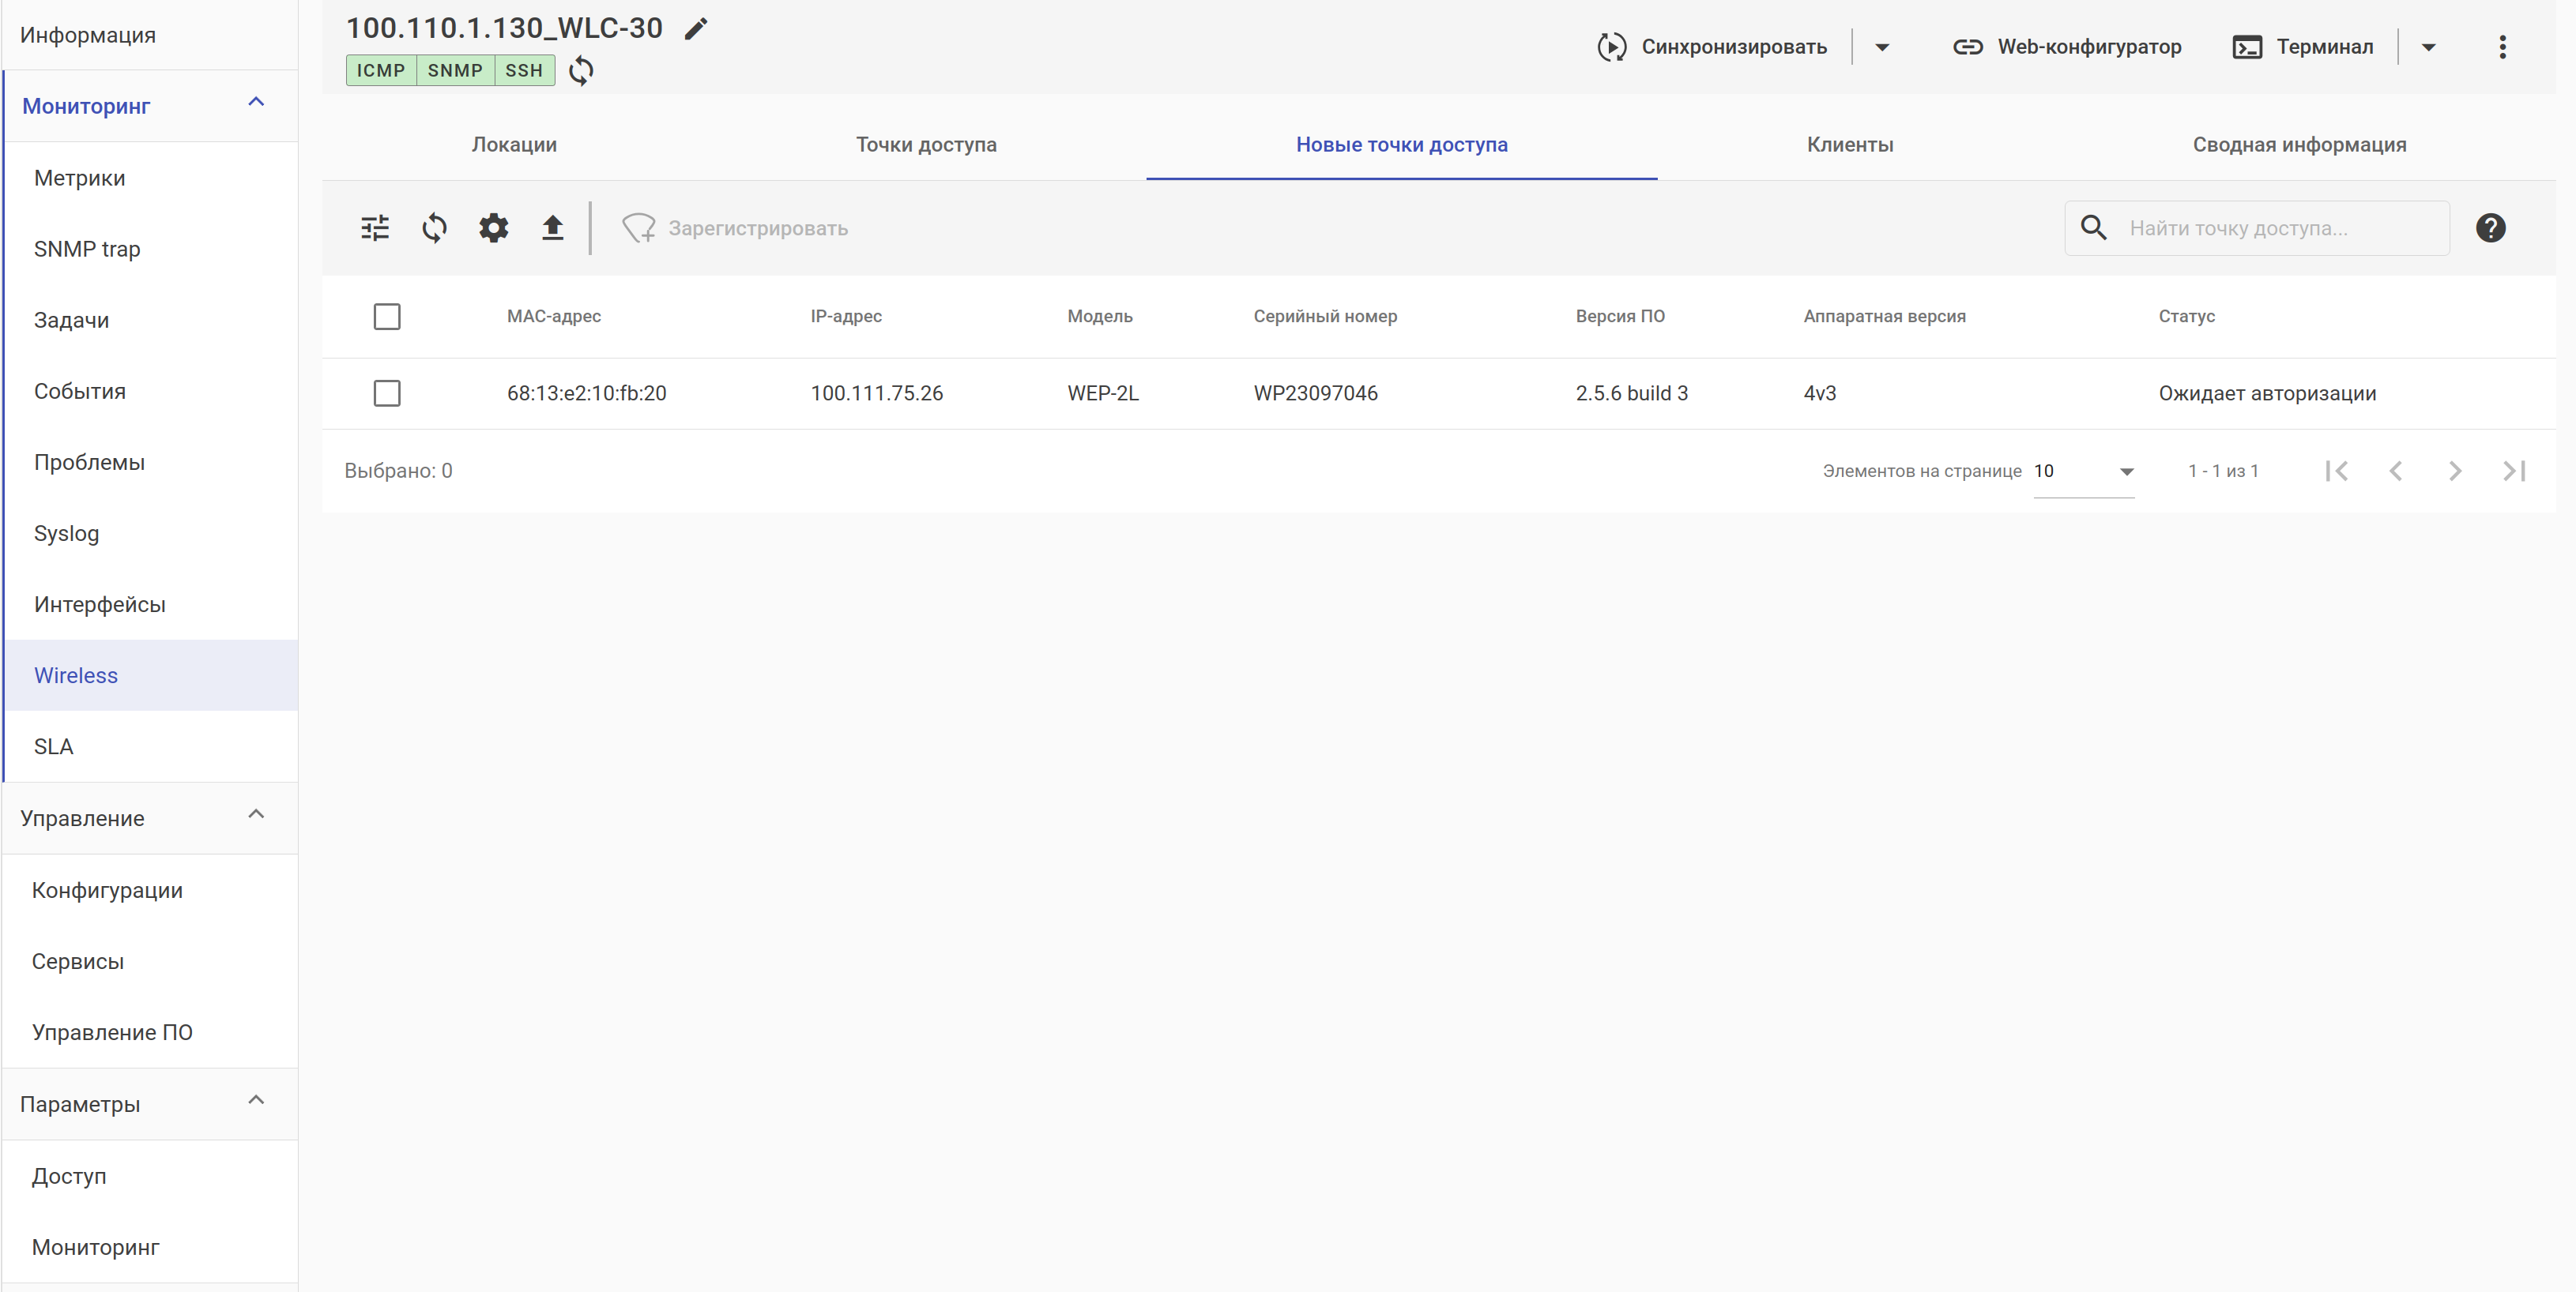Go to last page of table
The width and height of the screenshot is (2576, 1292).
(x=2514, y=471)
